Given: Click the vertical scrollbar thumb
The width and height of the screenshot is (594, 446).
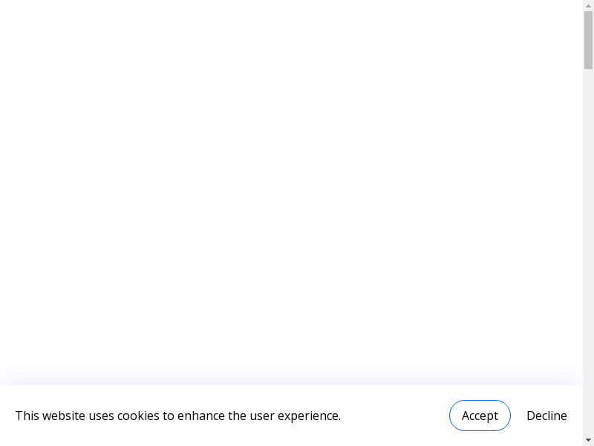Looking at the screenshot, I should click(x=588, y=39).
